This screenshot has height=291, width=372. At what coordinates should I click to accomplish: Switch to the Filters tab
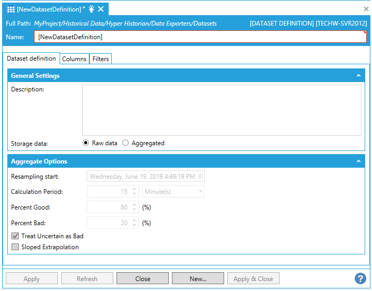(x=100, y=59)
